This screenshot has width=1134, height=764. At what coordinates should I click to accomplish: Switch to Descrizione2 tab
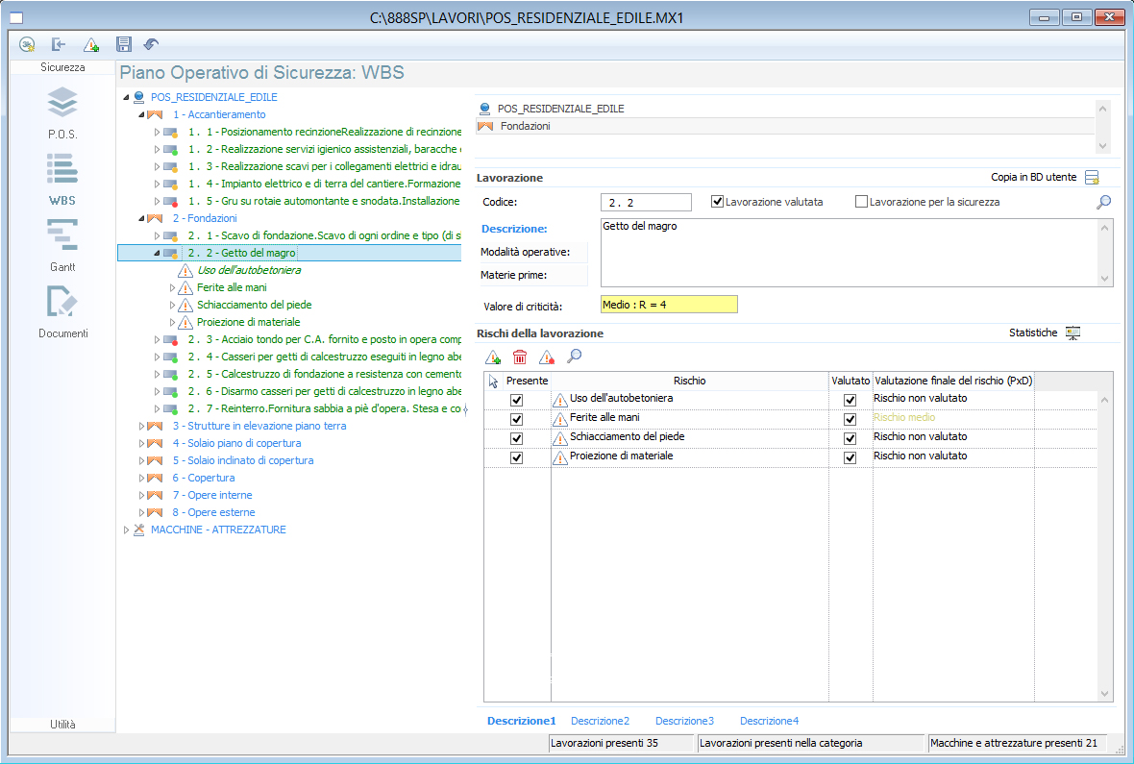(601, 721)
